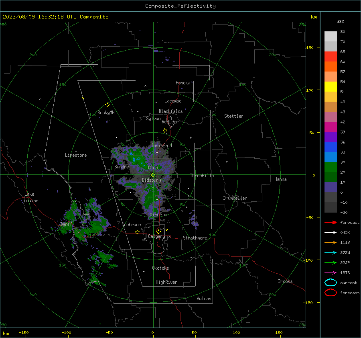Viewport: 361px width, 338px height.
Task: Click the Cochrane town label
Action: (x=131, y=225)
